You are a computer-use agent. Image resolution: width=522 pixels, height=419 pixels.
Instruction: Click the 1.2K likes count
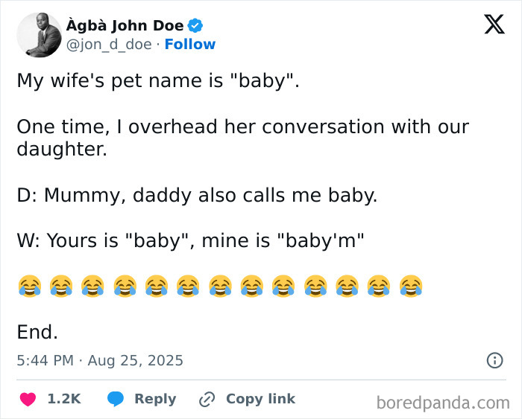[x=63, y=399]
